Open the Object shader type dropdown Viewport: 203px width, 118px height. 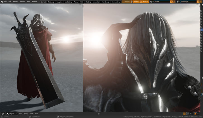pyautogui.click(x=12, y=114)
